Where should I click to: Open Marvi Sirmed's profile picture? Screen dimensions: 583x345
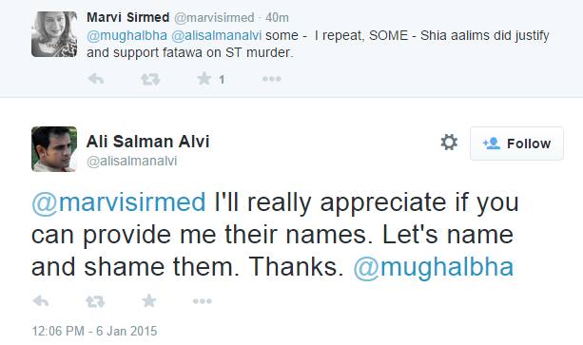(54, 34)
